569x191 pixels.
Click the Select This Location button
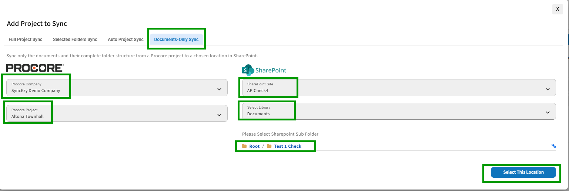[x=523, y=172]
